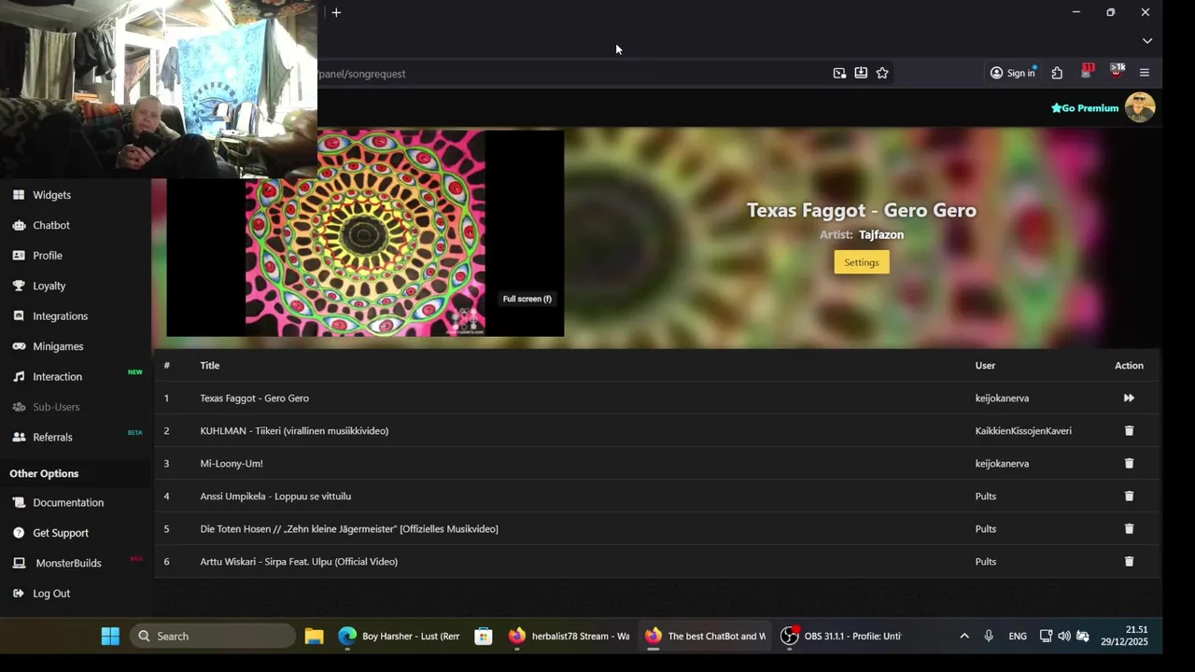This screenshot has width=1195, height=672.
Task: Open the browser hamburger menu
Action: tap(1145, 73)
